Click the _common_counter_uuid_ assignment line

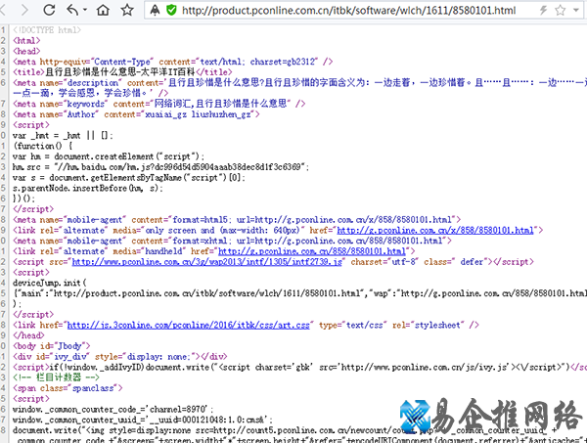(x=143, y=420)
